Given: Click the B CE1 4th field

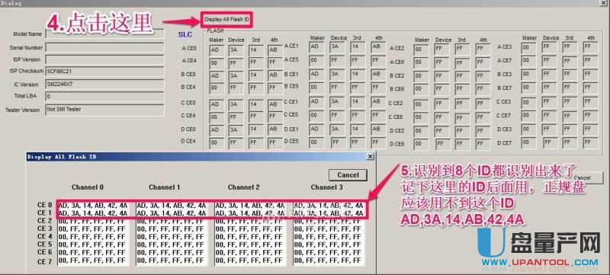Looking at the screenshot, I should click(x=377, y=75).
